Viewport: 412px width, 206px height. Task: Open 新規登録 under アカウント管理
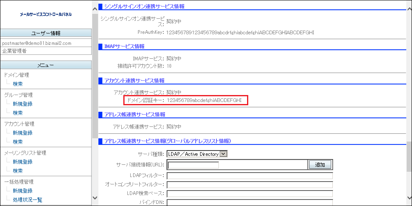pos(22,133)
